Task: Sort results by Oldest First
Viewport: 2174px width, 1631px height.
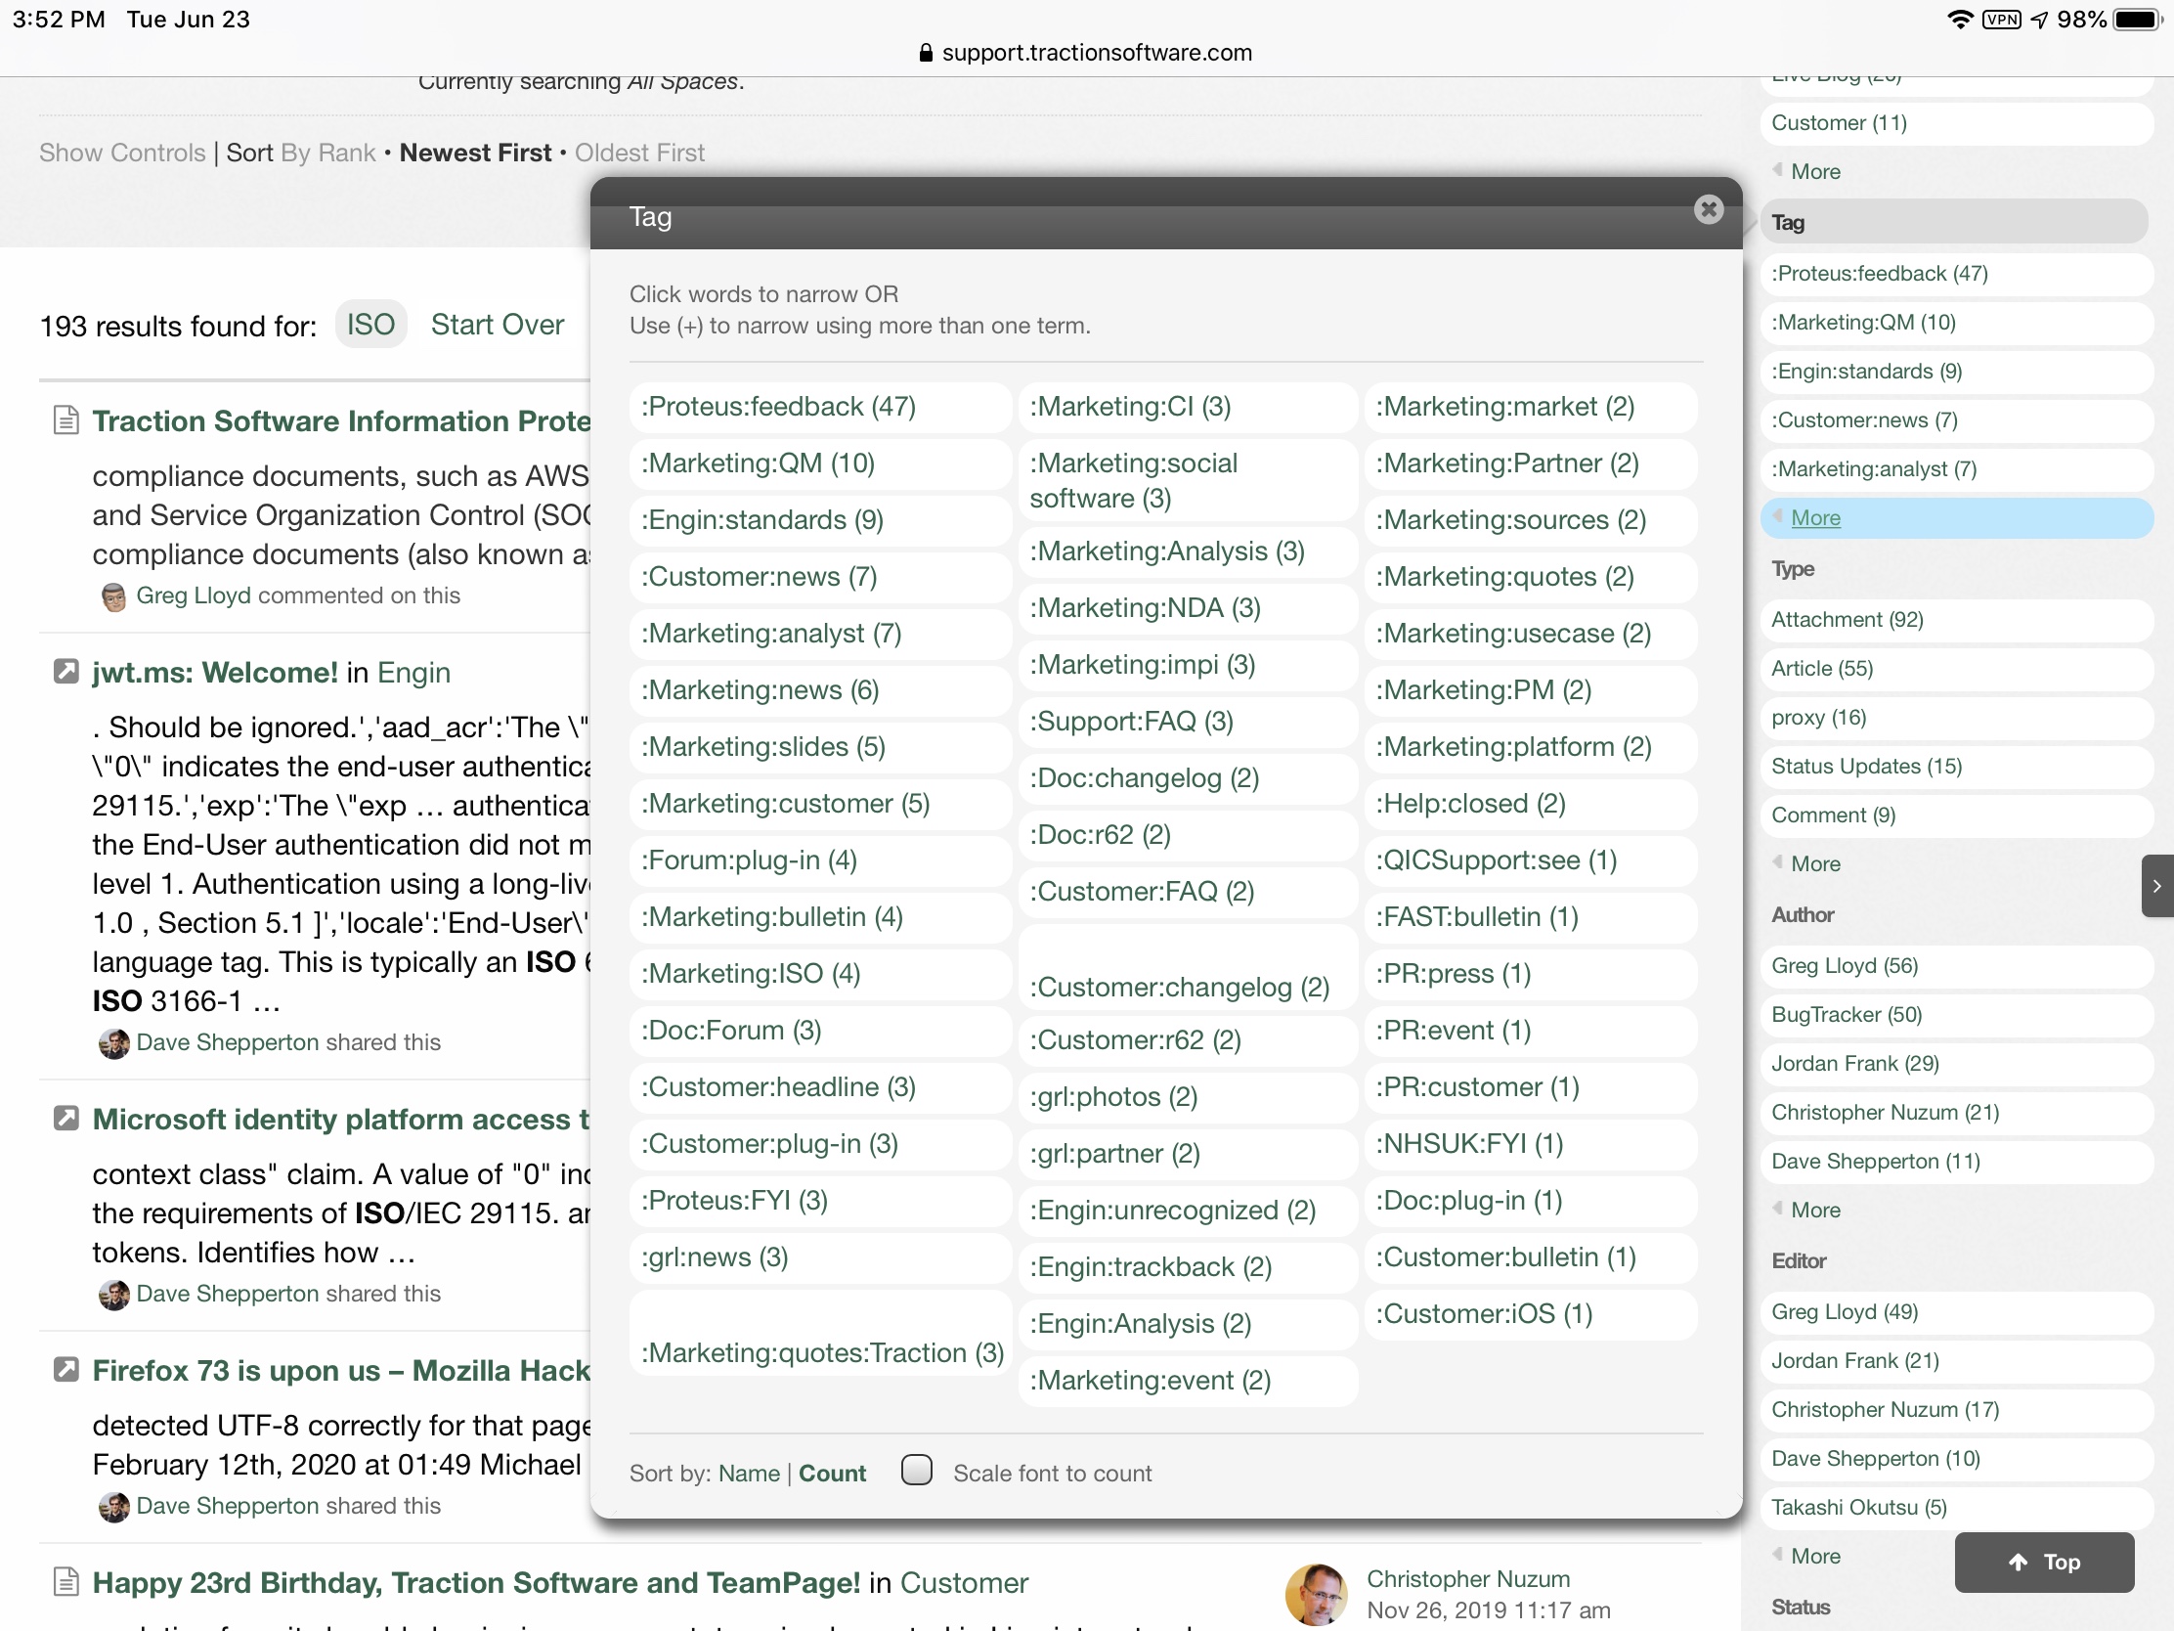Action: point(639,154)
